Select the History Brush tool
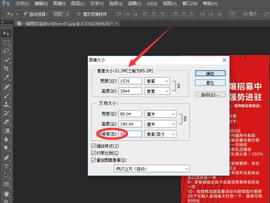The height and width of the screenshot is (203, 270). (6, 113)
